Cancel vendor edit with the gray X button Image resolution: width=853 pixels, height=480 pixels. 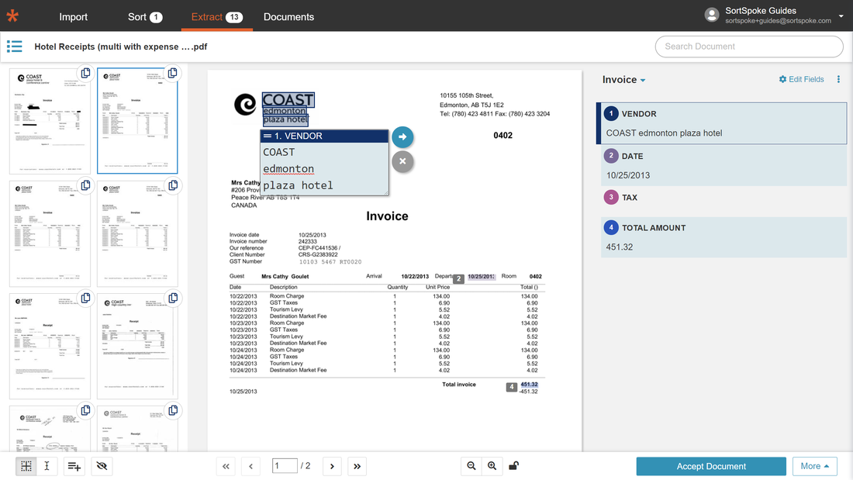(x=402, y=161)
